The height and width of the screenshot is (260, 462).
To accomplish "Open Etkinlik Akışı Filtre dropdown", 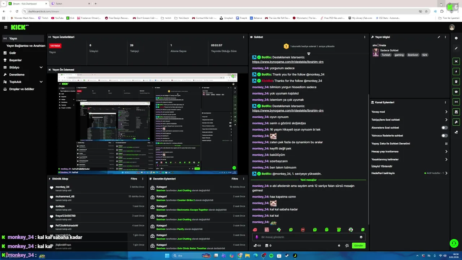I will coord(134,179).
